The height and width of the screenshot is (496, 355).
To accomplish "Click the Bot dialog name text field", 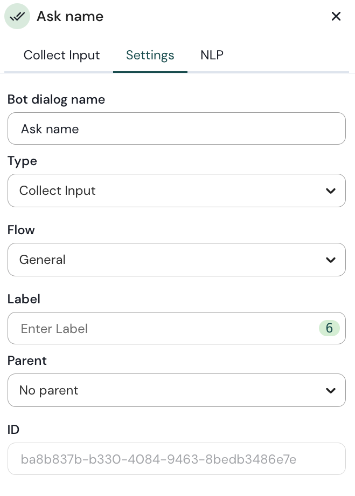I will [x=176, y=128].
